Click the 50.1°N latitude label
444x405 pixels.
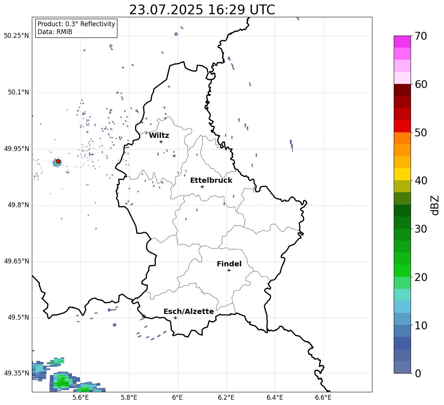(18, 93)
